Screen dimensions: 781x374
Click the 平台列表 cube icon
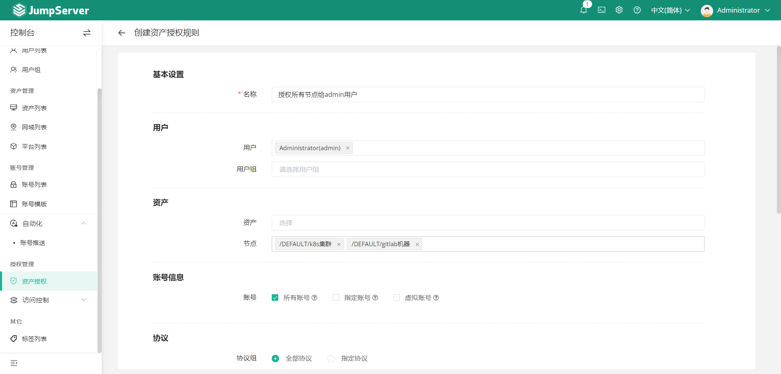coord(13,146)
